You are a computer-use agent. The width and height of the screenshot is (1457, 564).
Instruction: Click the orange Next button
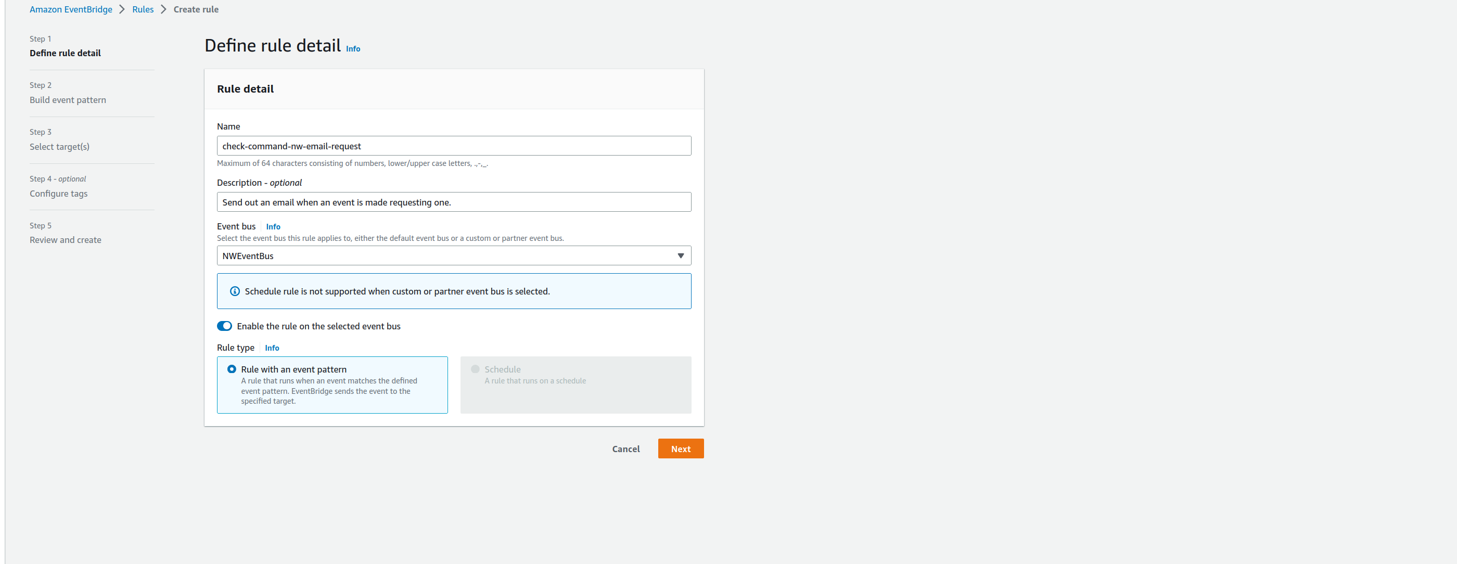[x=681, y=449]
